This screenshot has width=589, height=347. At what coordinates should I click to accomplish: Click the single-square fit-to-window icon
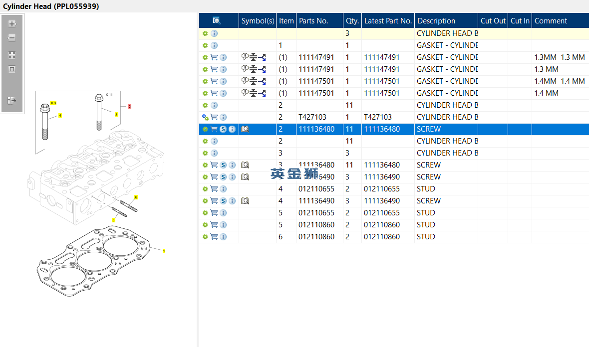point(12,69)
